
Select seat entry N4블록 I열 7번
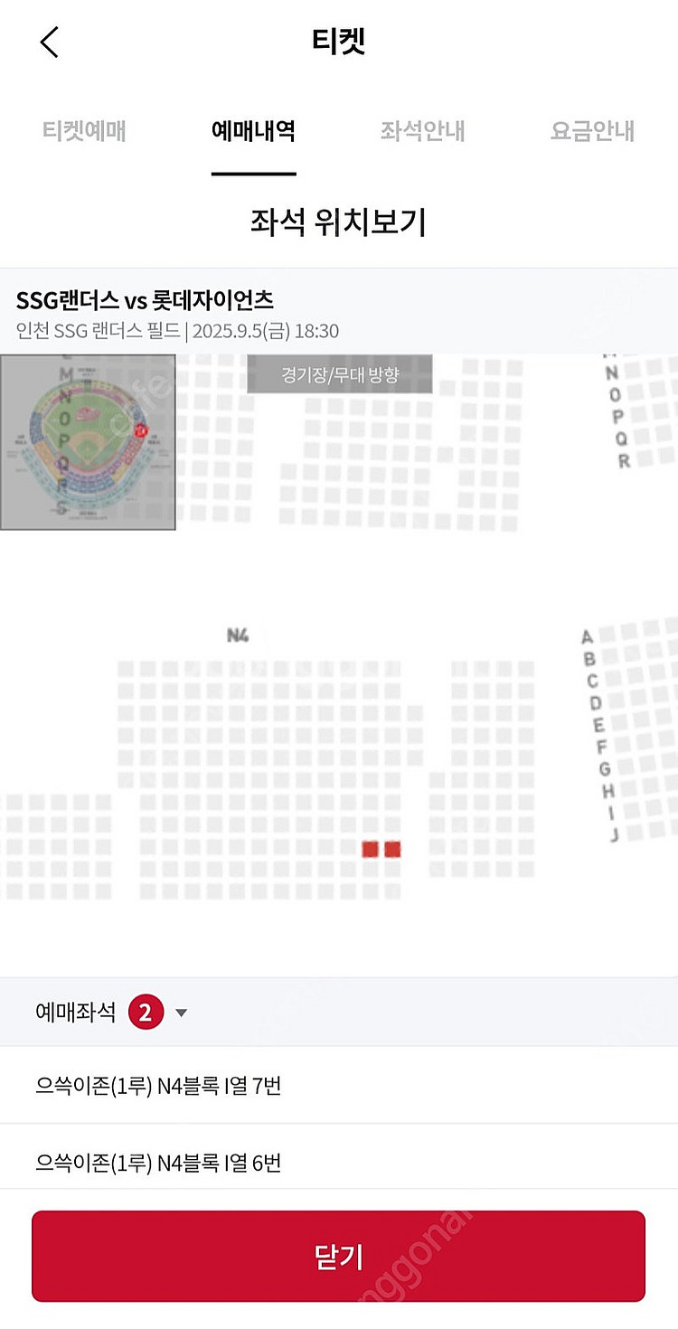click(158, 1085)
